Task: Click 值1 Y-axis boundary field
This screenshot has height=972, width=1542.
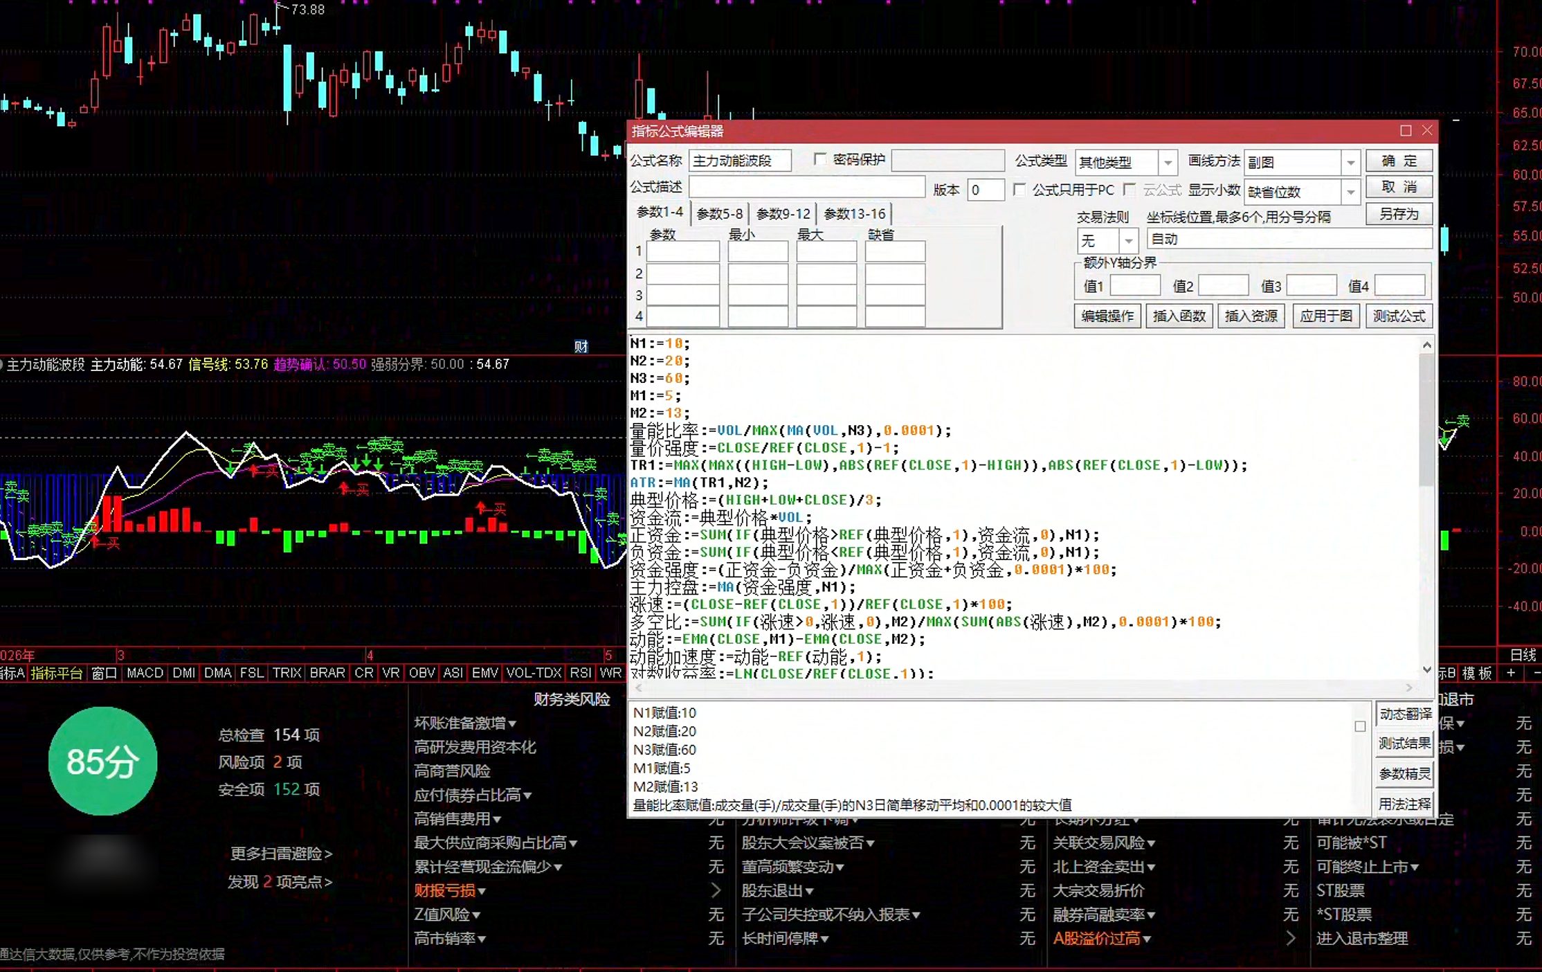Action: (x=1135, y=285)
